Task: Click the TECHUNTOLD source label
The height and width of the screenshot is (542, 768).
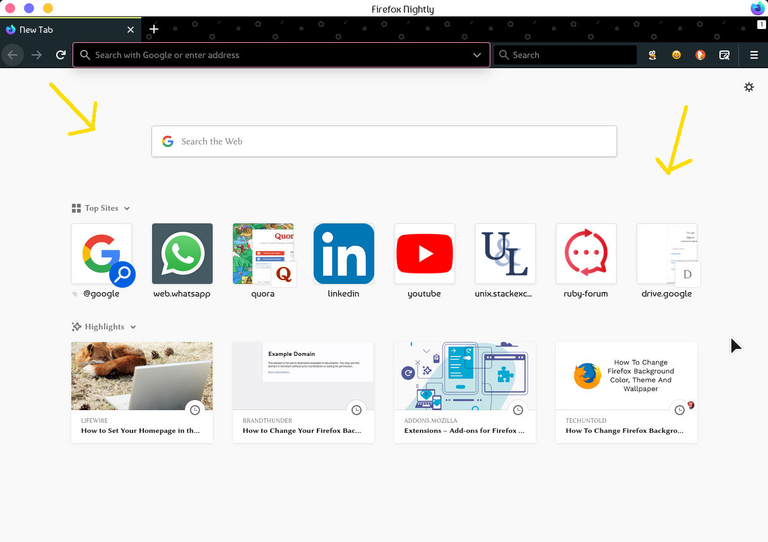Action: (x=587, y=420)
